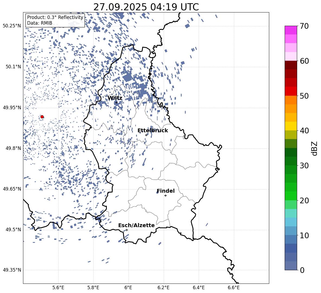
Task: Click the 6.2°E longitude label
Action: pyautogui.click(x=163, y=288)
